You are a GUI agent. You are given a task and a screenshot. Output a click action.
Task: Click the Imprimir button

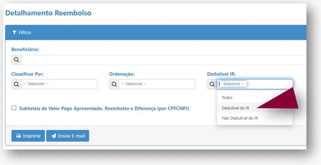[x=28, y=136]
